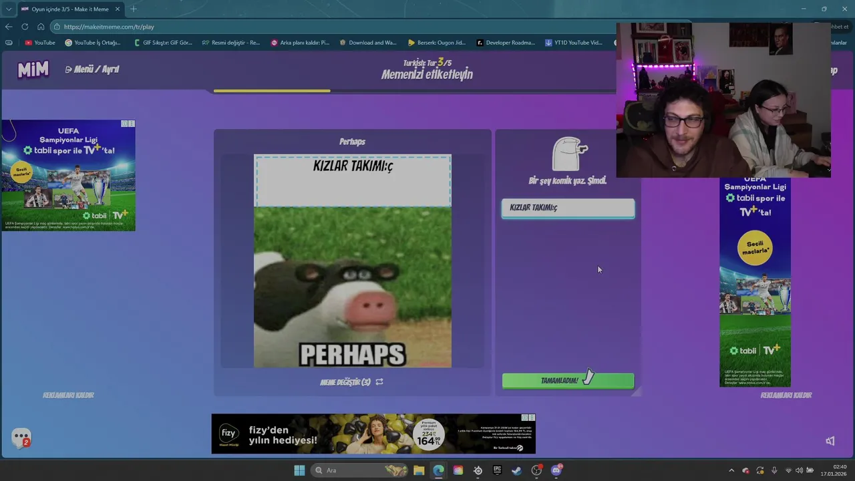The image size is (855, 481).
Task: Open volume tray icon
Action: (x=800, y=470)
